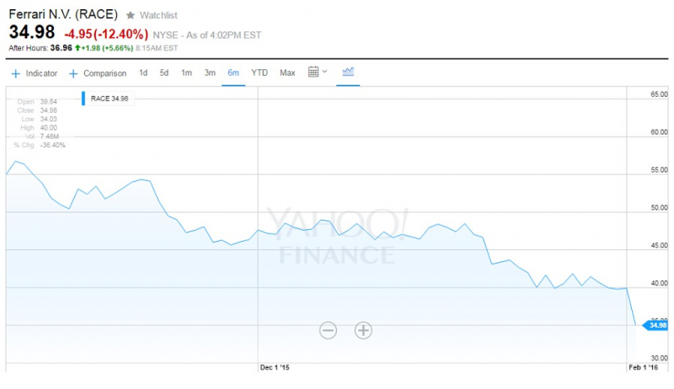Zoom in with the plus circle
674x389 pixels.
pyautogui.click(x=363, y=330)
